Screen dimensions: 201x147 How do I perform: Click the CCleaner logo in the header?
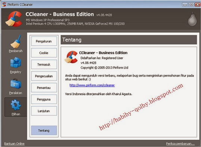tap(13, 19)
